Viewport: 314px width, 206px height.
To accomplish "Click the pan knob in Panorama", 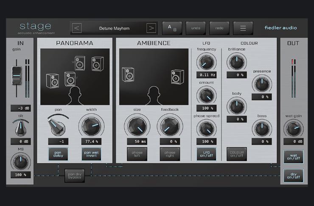I will [x=57, y=126].
